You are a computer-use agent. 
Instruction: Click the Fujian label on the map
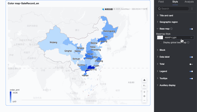tap(96, 66)
